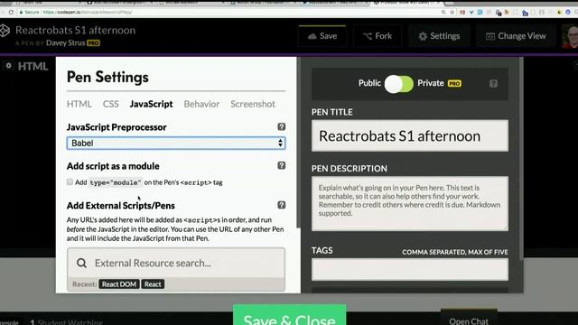Viewport: 578px width, 325px height.
Task: Switch to the HTML settings tab
Action: [79, 104]
